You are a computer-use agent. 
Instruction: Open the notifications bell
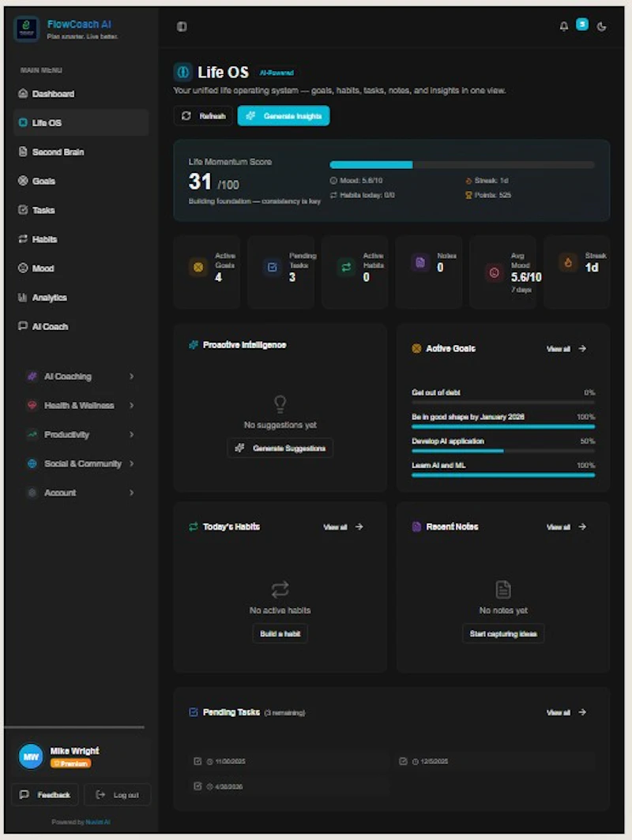[x=563, y=26]
